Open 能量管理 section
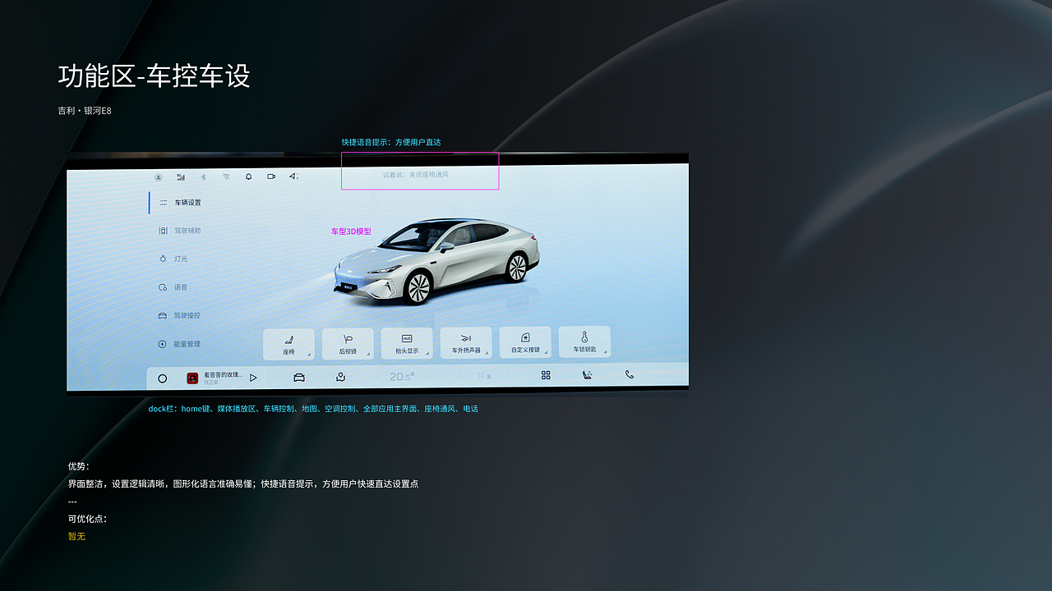 (180, 344)
